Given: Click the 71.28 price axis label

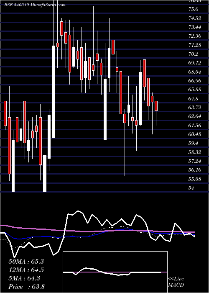Looking at the screenshot, I should tap(195, 45).
